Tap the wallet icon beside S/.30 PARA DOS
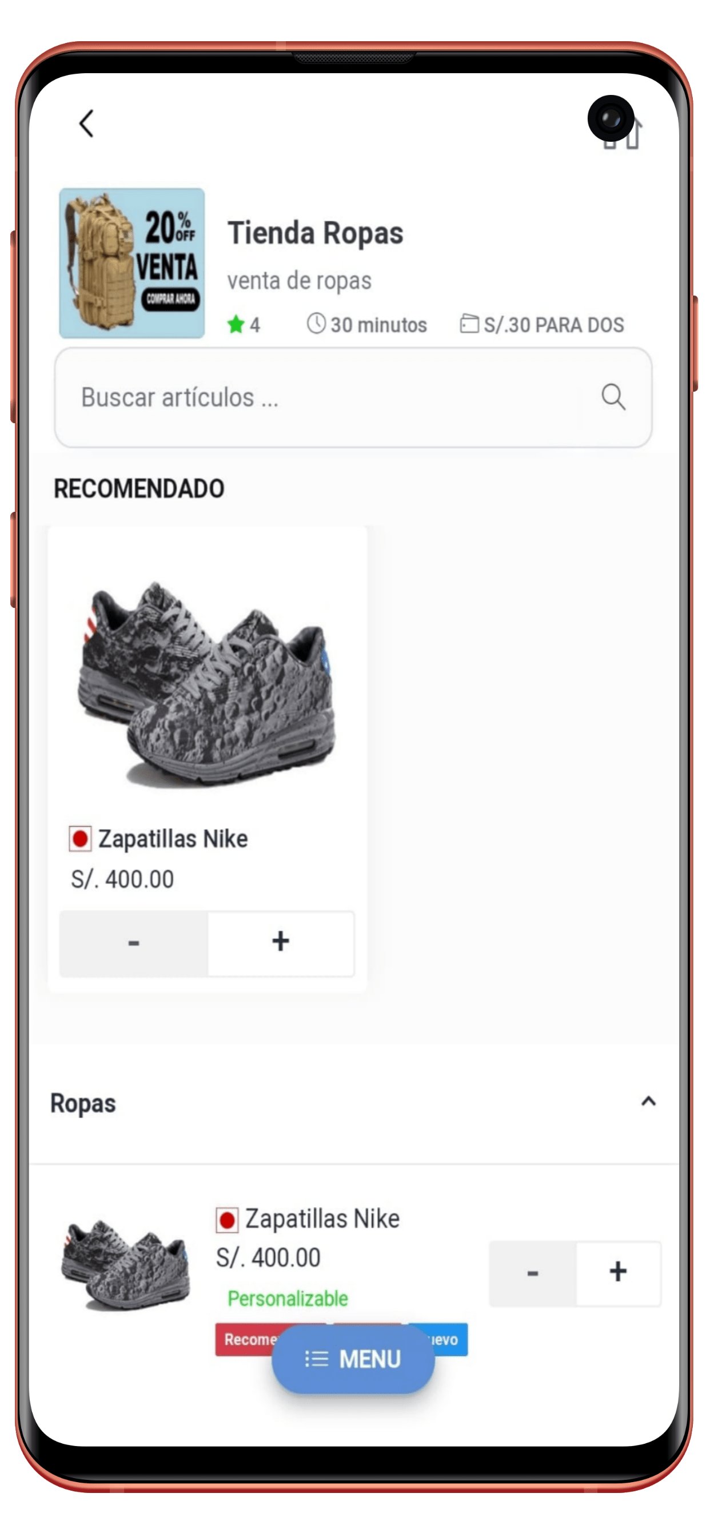 (469, 324)
